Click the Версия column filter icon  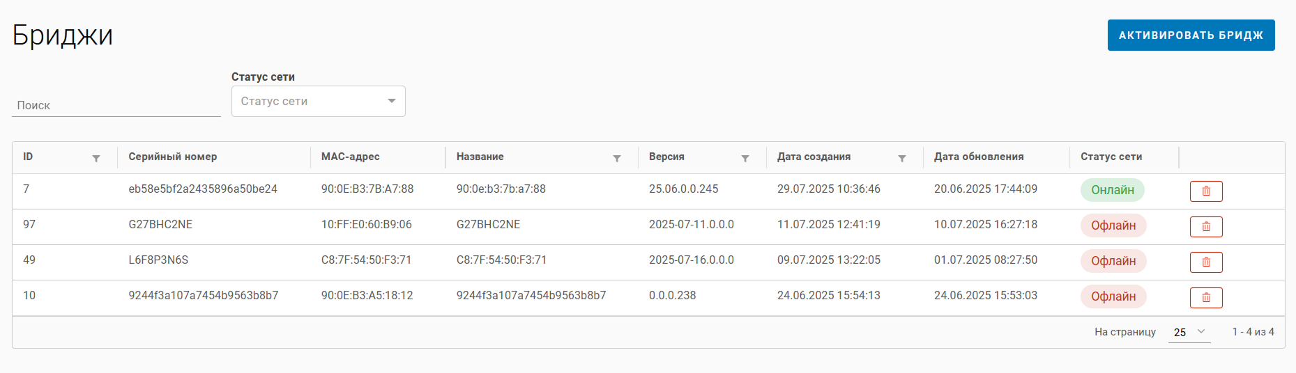click(x=745, y=159)
